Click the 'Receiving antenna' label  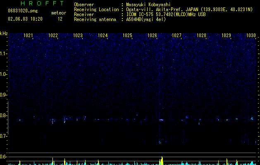pos(95,19)
